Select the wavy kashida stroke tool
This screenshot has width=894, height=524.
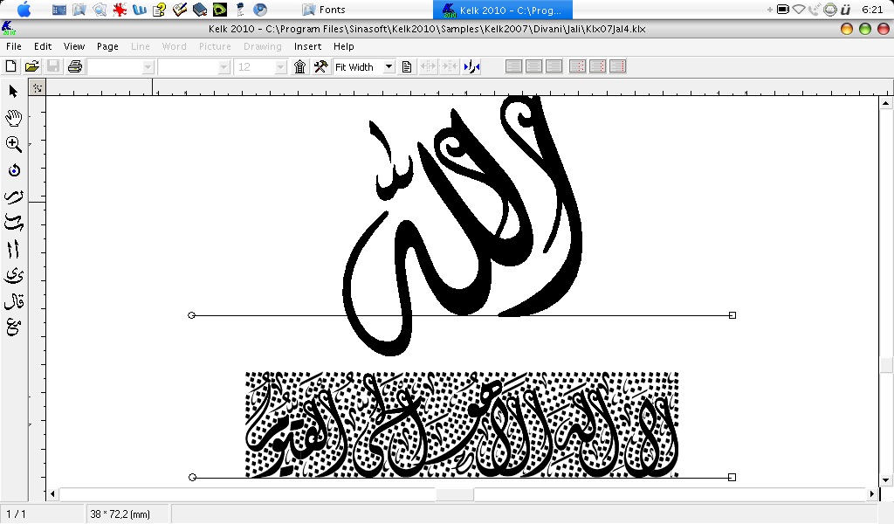[x=14, y=223]
